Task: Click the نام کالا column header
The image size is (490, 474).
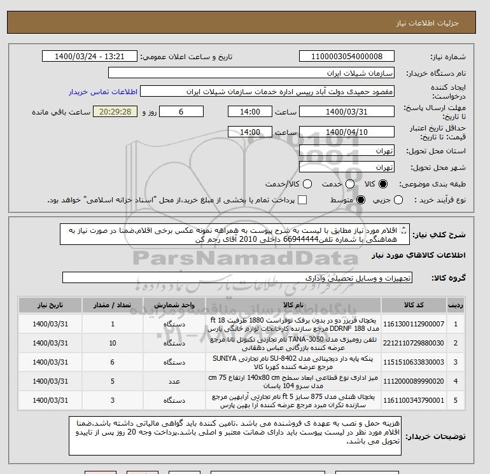Action: 293,305
